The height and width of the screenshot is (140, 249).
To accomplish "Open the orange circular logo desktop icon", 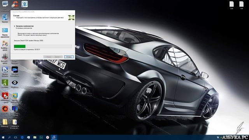I will tap(5, 109).
